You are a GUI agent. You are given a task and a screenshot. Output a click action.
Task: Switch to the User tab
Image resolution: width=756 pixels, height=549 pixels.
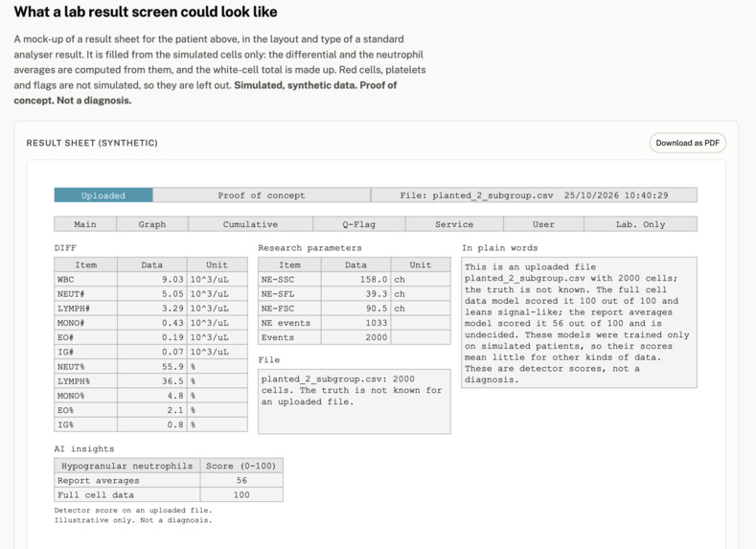[x=544, y=224]
